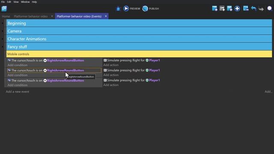Click the RightArrowRoundButton object icon in third condition

(x=45, y=80)
